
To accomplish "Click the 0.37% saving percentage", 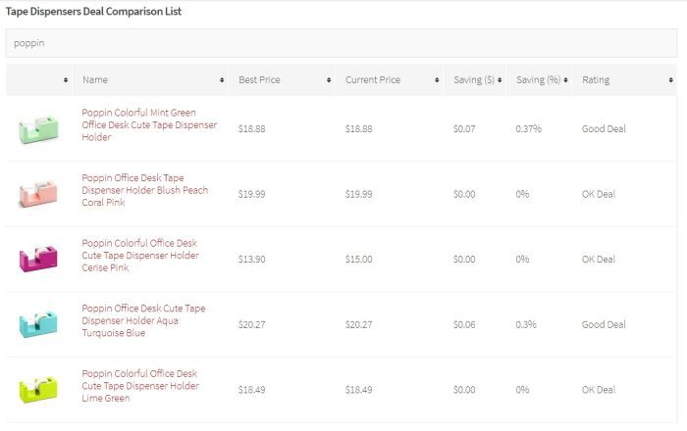I will click(528, 129).
